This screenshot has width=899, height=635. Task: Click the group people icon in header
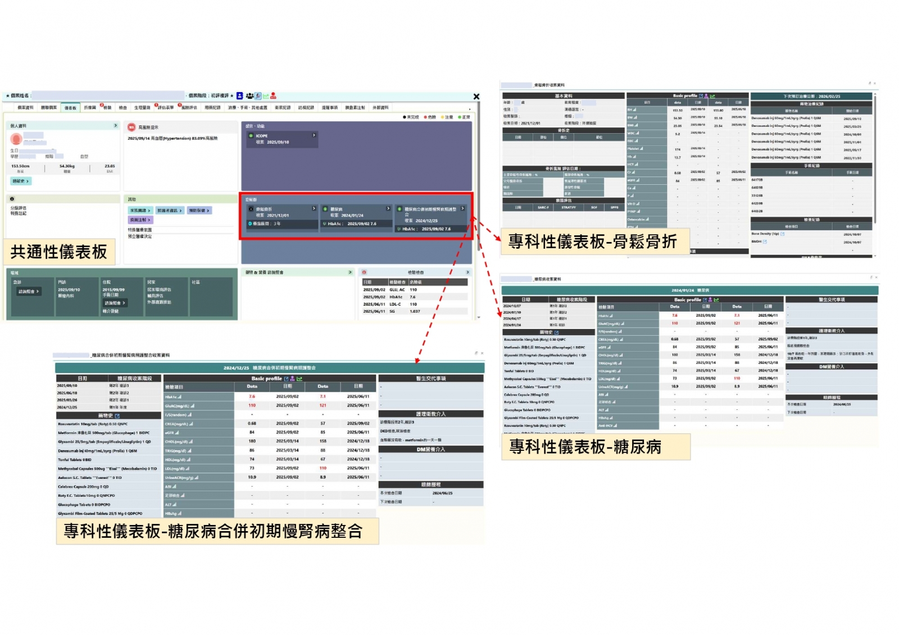coord(249,96)
